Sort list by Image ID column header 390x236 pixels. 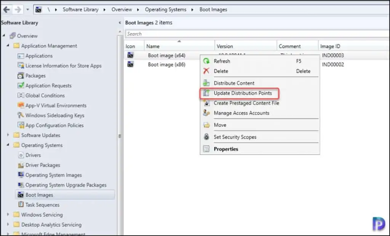tap(354, 46)
